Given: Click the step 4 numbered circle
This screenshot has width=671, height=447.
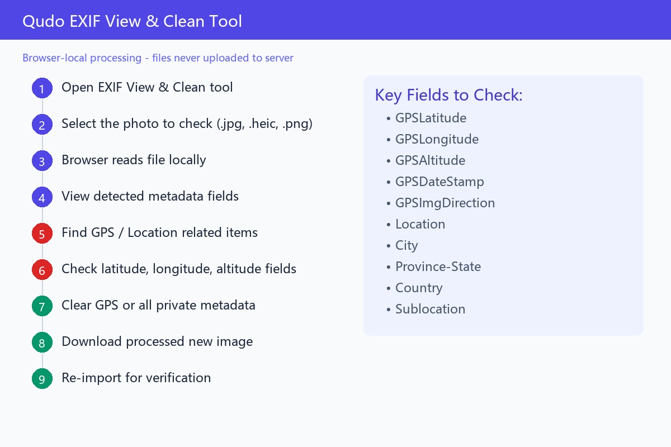Looking at the screenshot, I should point(42,197).
